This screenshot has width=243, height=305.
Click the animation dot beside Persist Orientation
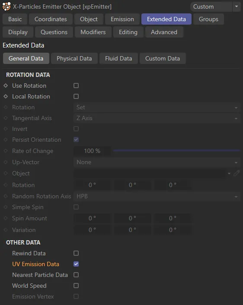click(x=6, y=140)
